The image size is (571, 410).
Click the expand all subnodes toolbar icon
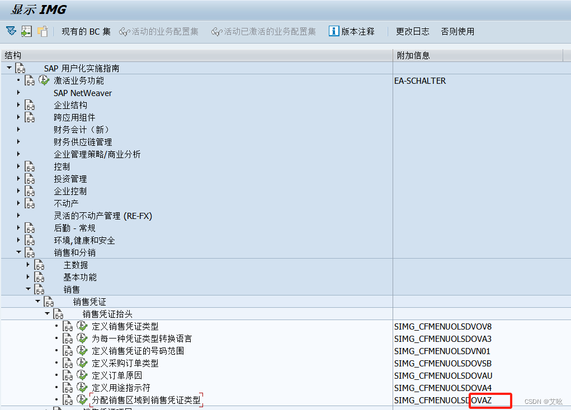(x=11, y=31)
